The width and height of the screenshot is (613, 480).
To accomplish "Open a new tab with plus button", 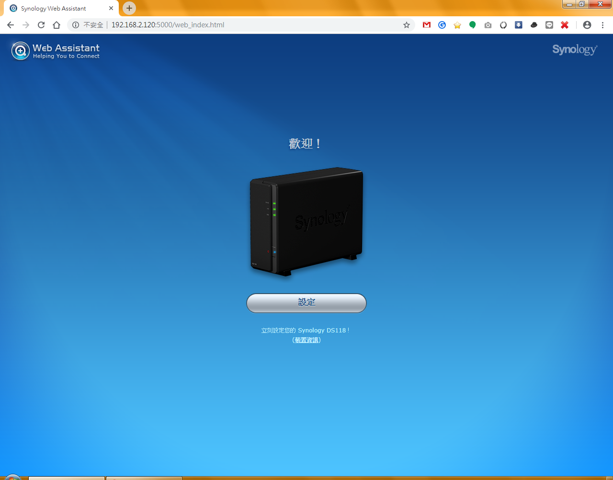I will click(x=129, y=8).
